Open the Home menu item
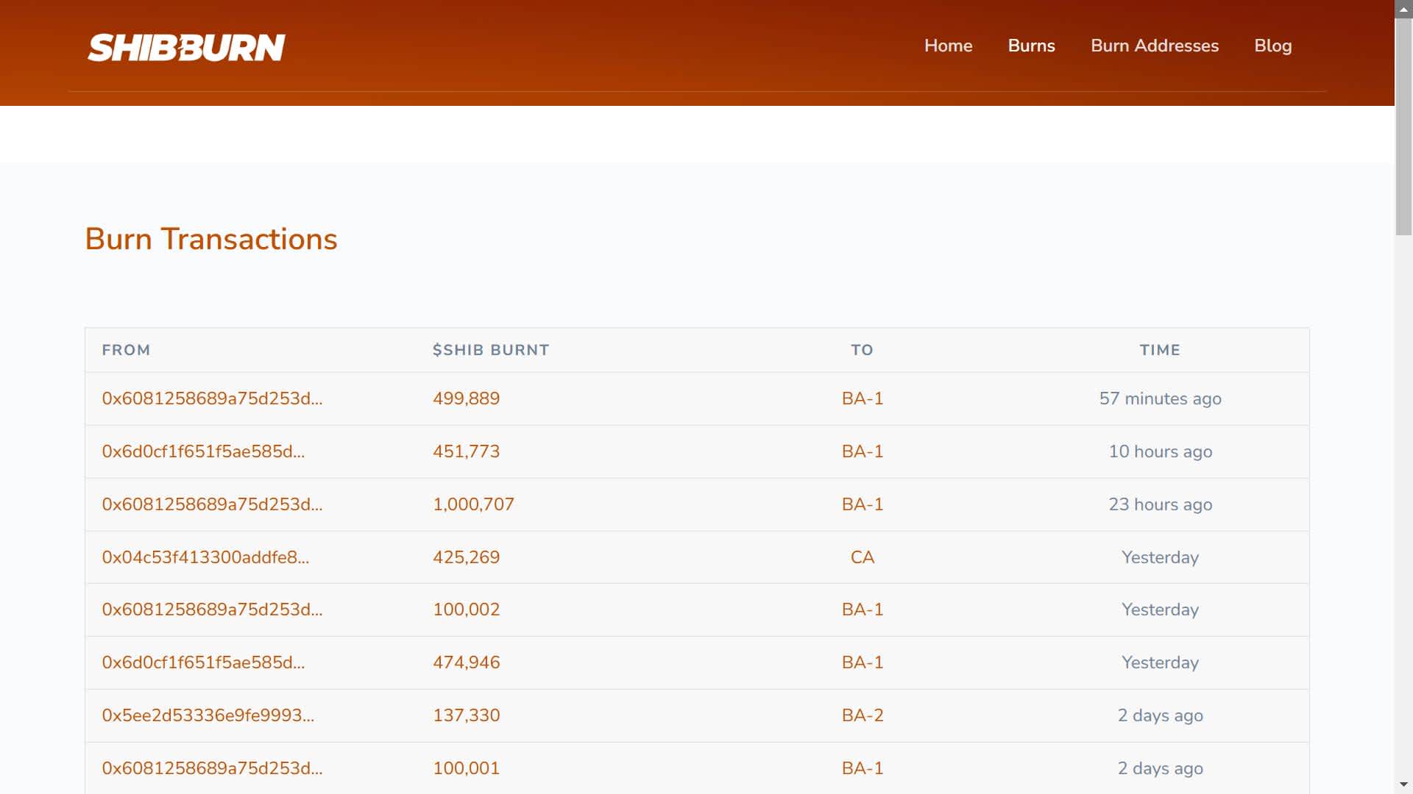Image resolution: width=1413 pixels, height=794 pixels. pos(948,46)
